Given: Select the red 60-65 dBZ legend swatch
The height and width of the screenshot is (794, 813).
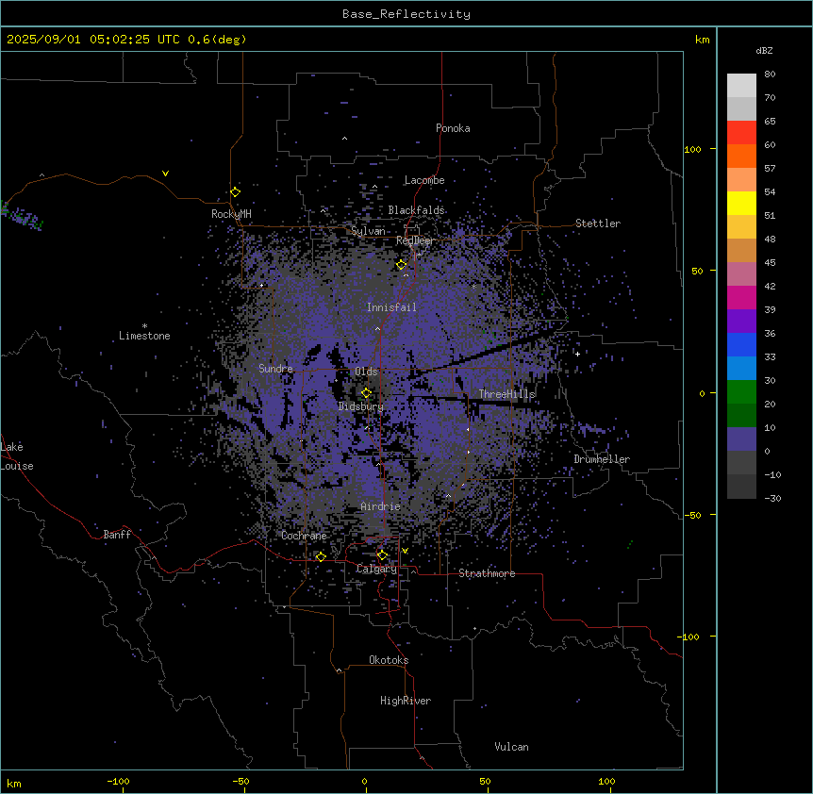Looking at the screenshot, I should coord(741,132).
